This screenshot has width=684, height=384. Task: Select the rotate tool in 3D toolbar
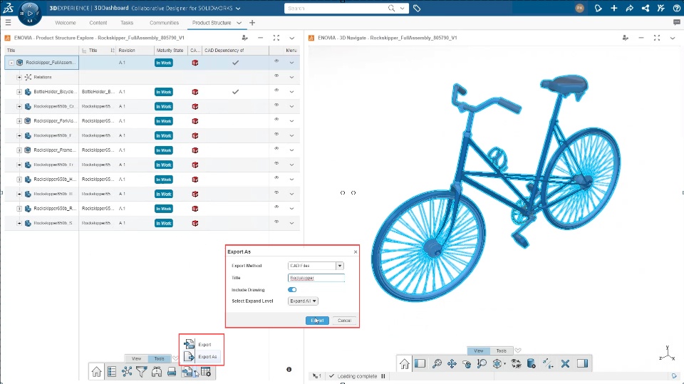pyautogui.click(x=467, y=363)
